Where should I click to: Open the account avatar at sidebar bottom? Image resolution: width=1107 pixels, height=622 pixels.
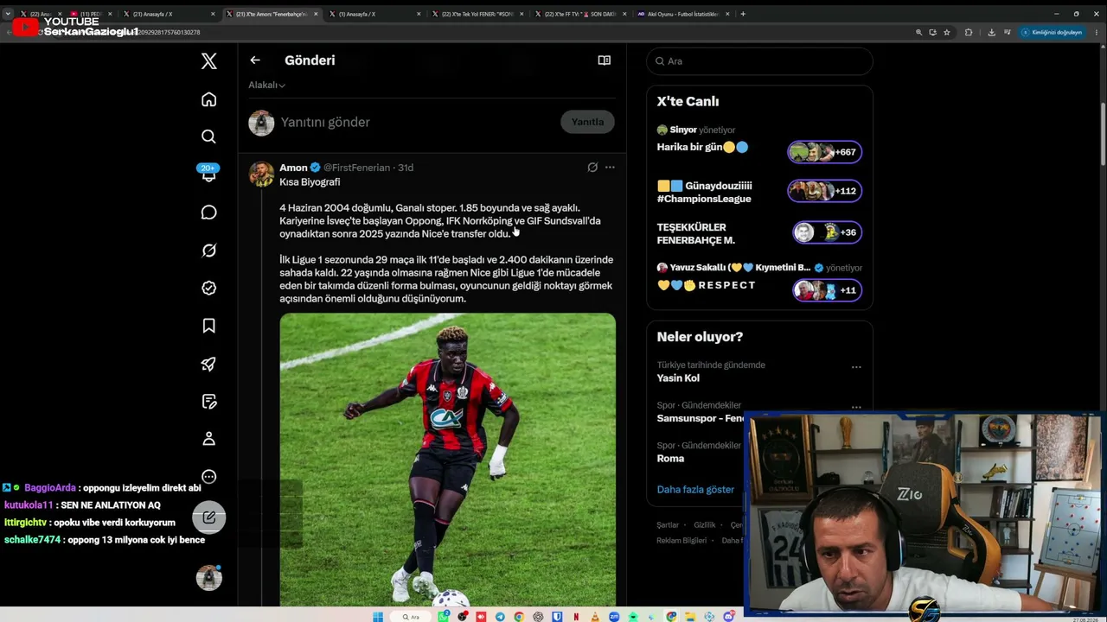click(x=209, y=577)
